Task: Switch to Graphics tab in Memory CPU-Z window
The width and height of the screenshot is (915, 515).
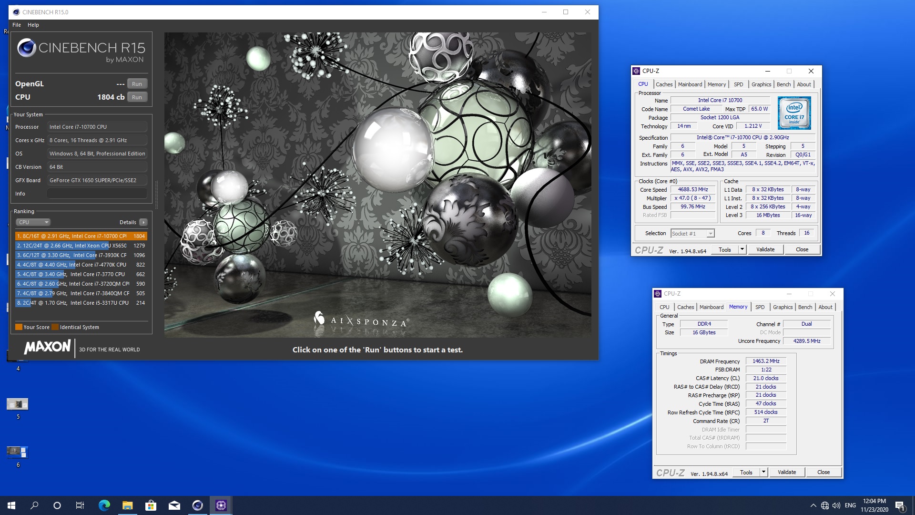Action: tap(783, 307)
